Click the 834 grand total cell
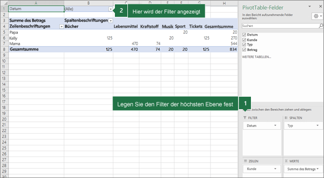The height and width of the screenshot is (178, 324). pyautogui.click(x=233, y=50)
